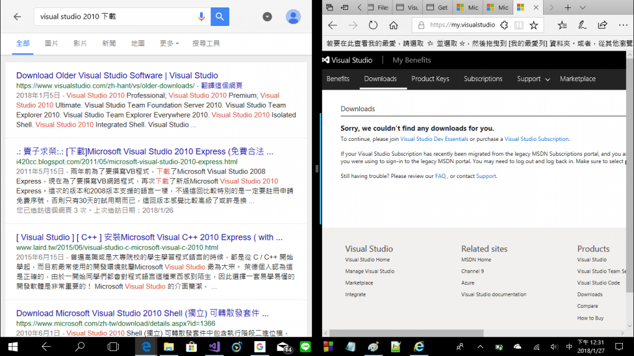This screenshot has height=356, width=634.
Task: Open the Action Center notification icon
Action: (x=619, y=347)
